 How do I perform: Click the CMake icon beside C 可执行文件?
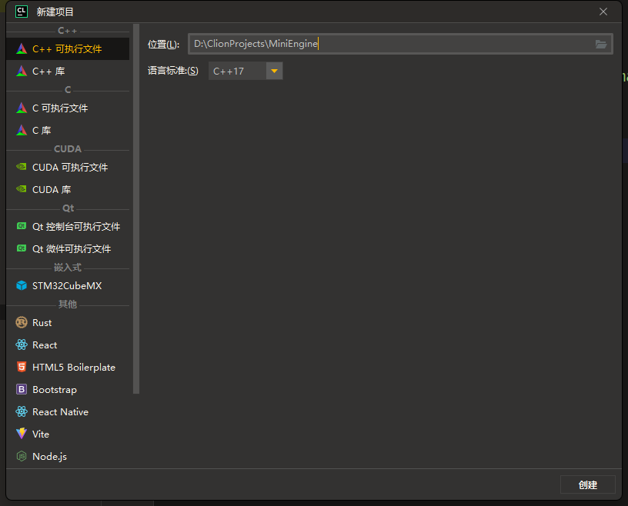point(22,108)
